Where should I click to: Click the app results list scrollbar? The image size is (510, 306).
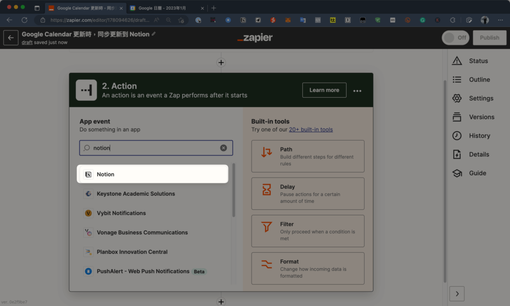(234, 190)
